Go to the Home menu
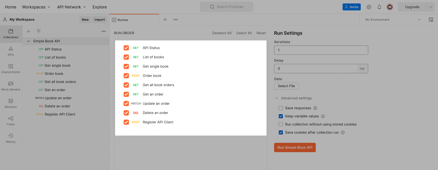The height and width of the screenshot is (170, 438). click(x=11, y=7)
